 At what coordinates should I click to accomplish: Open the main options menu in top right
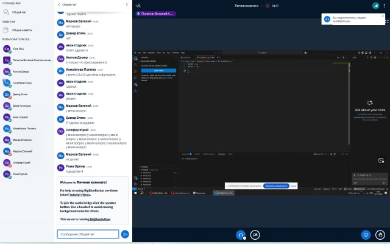(384, 5)
